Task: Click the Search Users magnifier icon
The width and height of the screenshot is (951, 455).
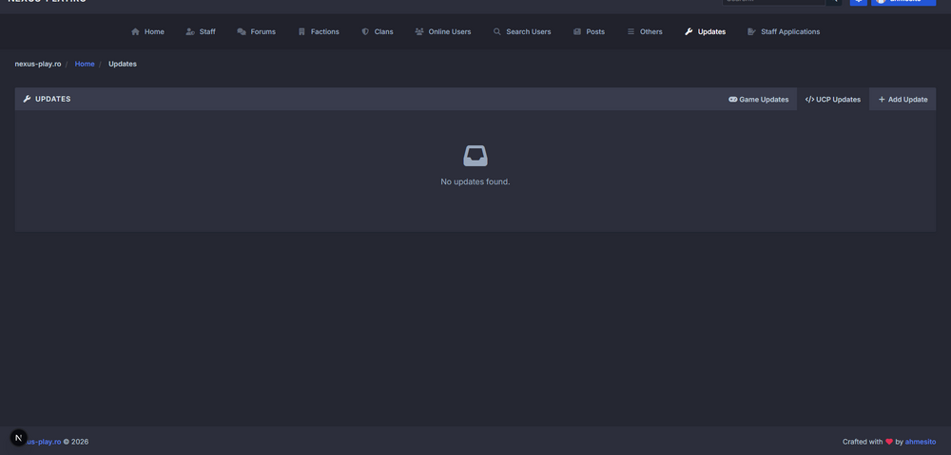Action: (x=496, y=31)
